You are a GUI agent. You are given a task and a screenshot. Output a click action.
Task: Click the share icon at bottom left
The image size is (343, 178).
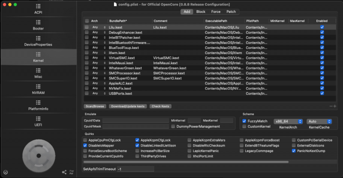pos(64,172)
